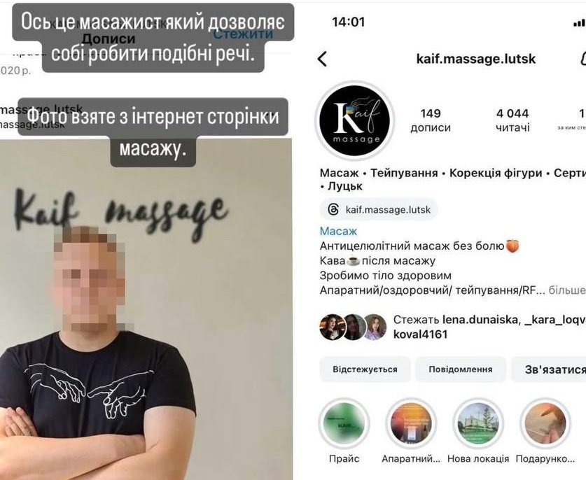Viewport: 586px width, 480px height.
Task: Open lena.dunaiska mutual follower link
Action: [480, 319]
